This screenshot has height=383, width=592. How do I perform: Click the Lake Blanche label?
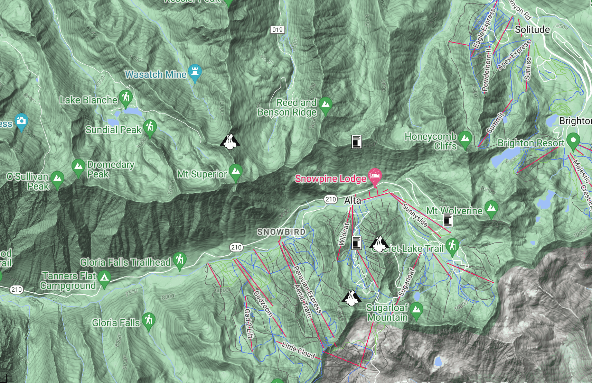pos(89,100)
